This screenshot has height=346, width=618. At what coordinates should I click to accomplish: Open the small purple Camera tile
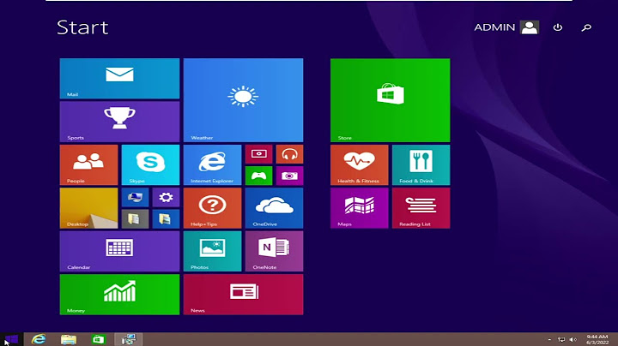290,176
